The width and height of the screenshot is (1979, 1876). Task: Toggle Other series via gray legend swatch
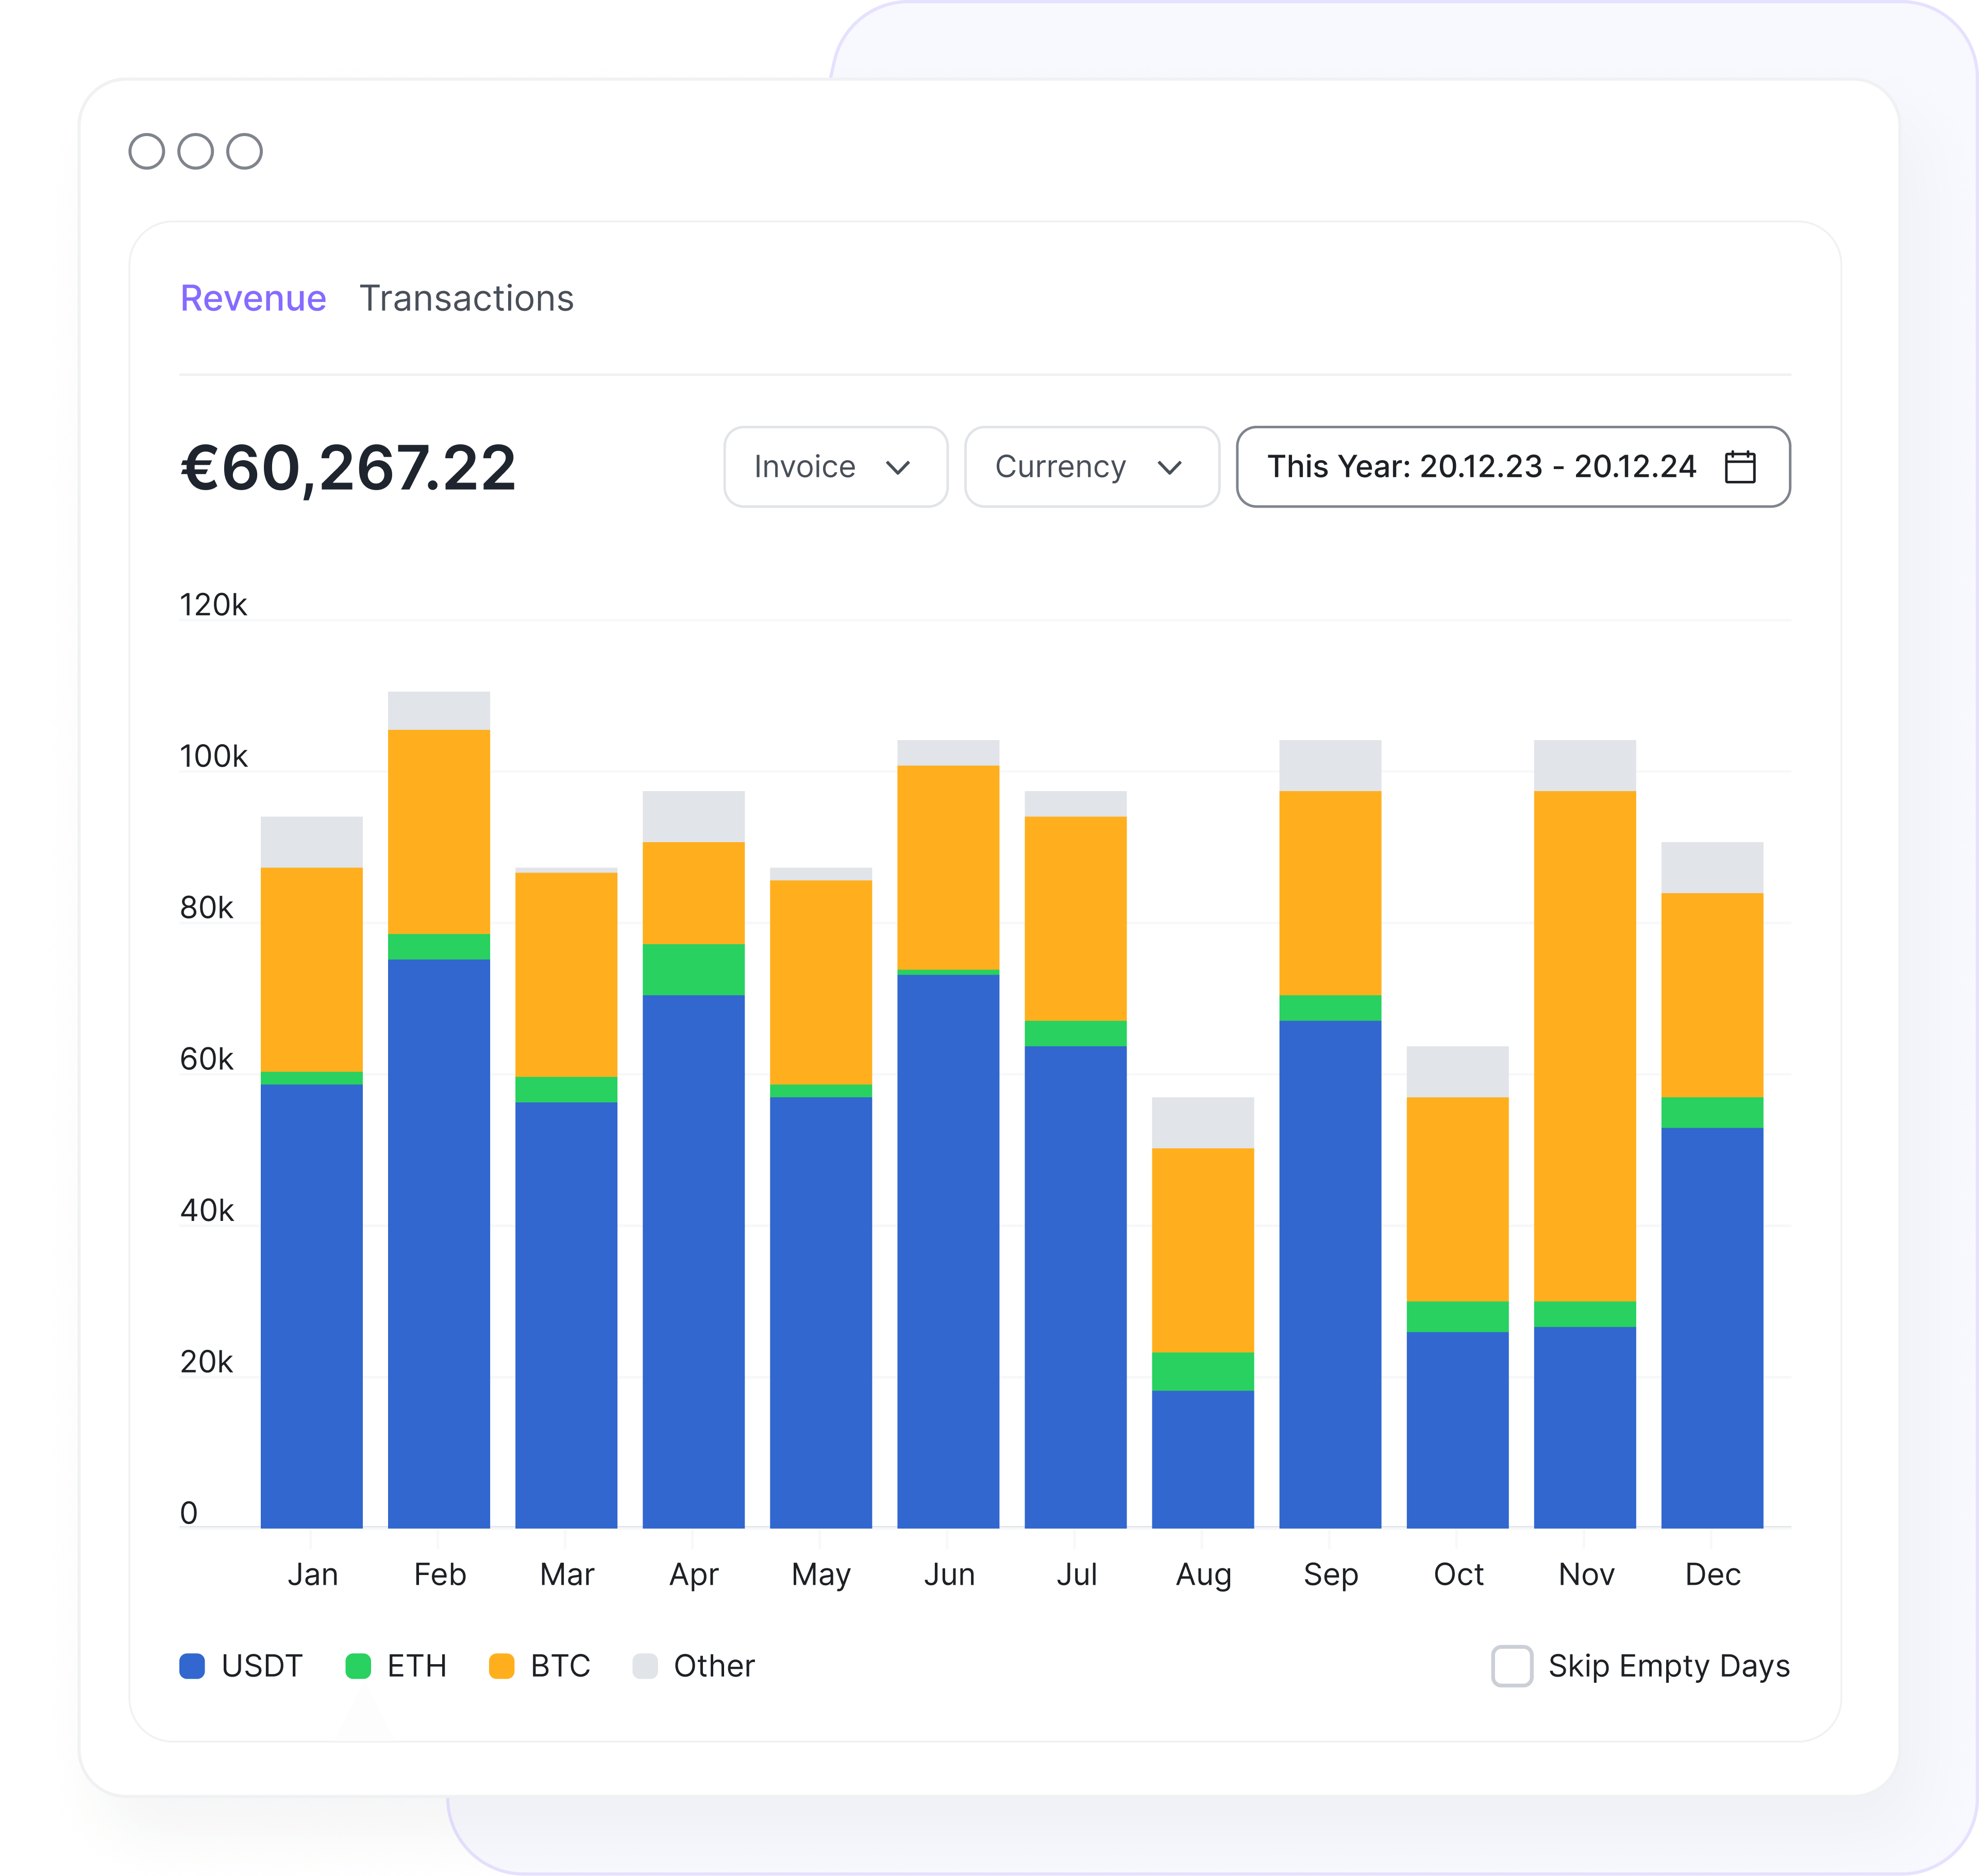click(x=645, y=1666)
